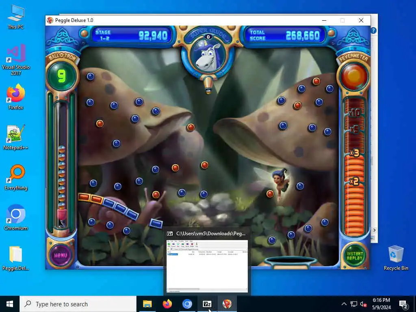Viewport: 416px width, 312px height.
Task: Switch to Chromium on the taskbar
Action: tap(187, 304)
